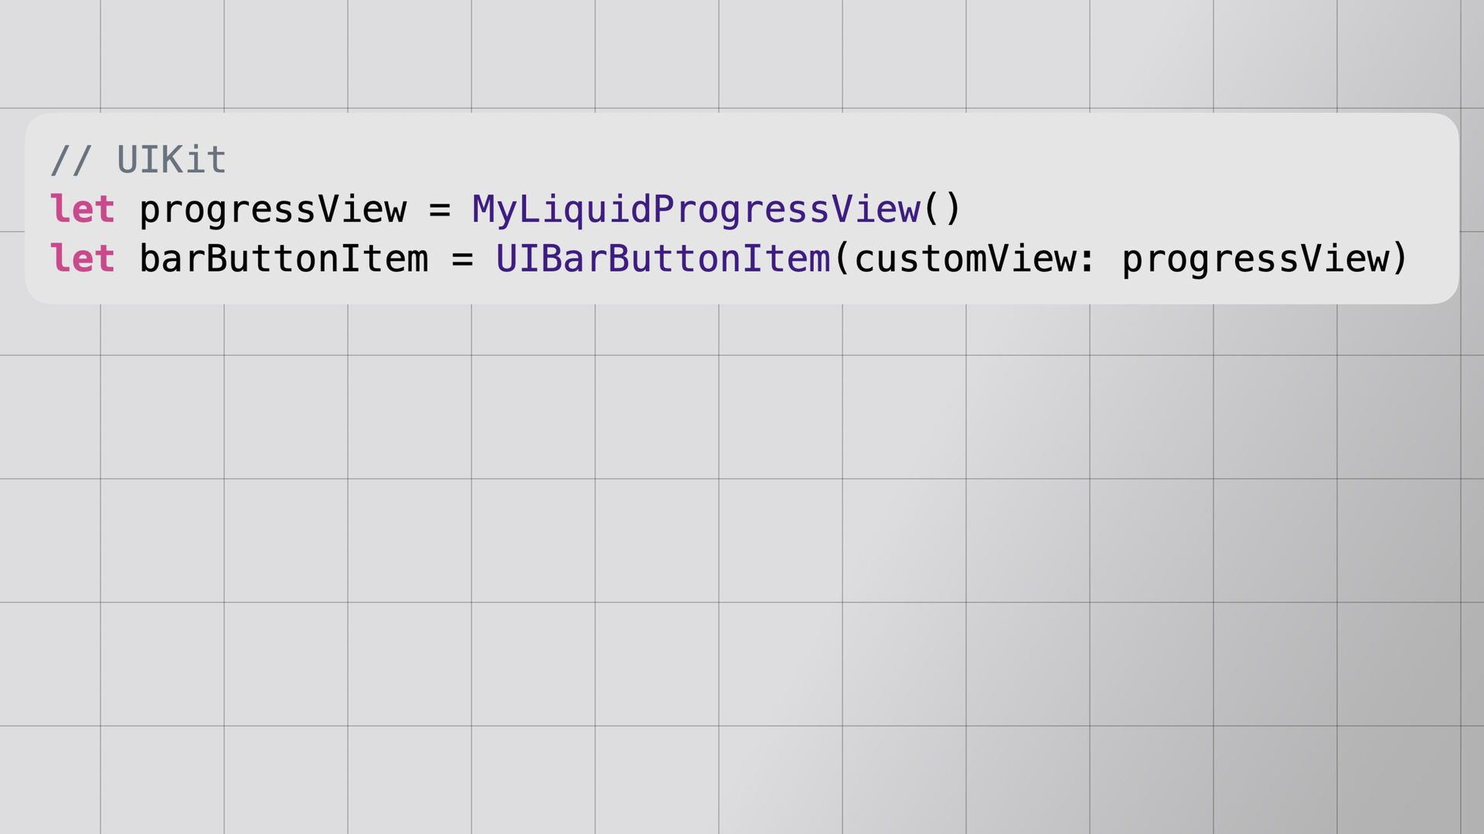Click the word Progress inside MyLiquidProgressView

[x=741, y=210]
